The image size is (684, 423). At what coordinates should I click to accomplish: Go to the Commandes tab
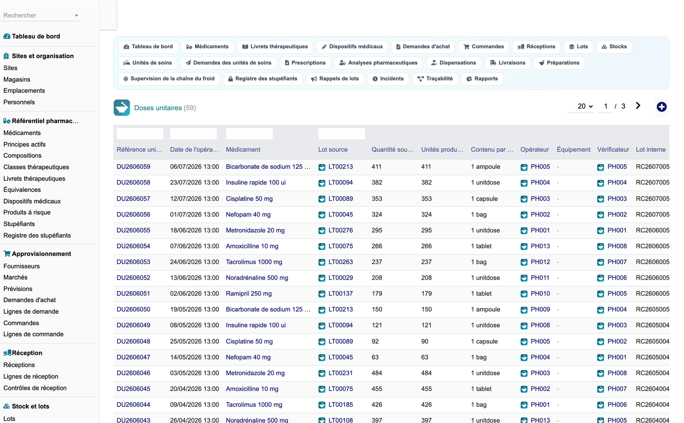[483, 46]
